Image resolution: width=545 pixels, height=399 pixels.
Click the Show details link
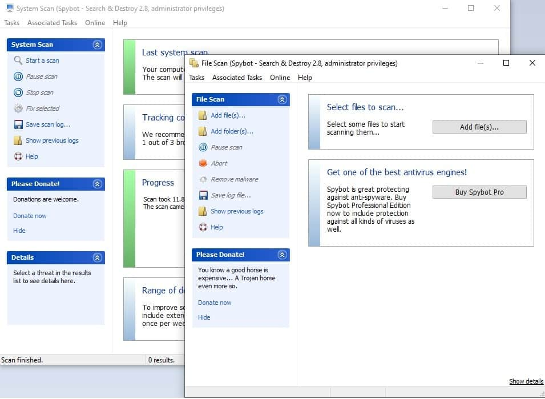[x=526, y=381]
